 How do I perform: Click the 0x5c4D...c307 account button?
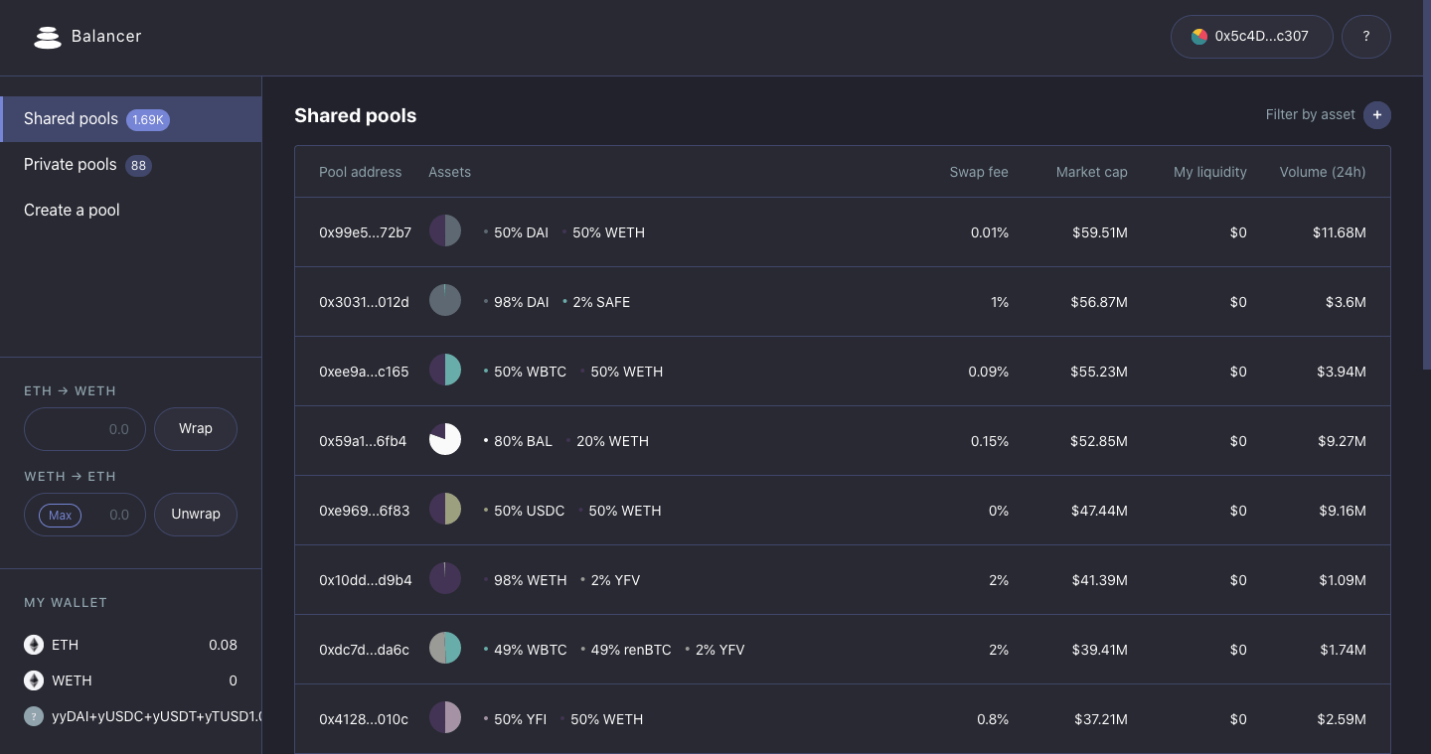1252,37
